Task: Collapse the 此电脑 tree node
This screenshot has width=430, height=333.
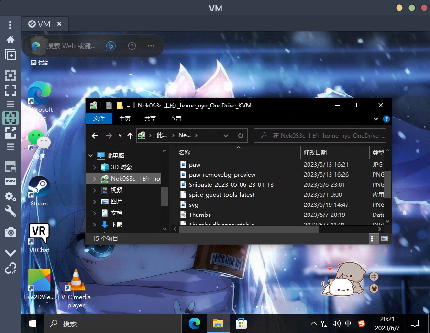Action: [x=91, y=156]
